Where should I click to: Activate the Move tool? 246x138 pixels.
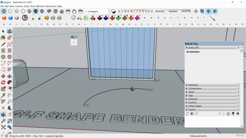pos(3,76)
